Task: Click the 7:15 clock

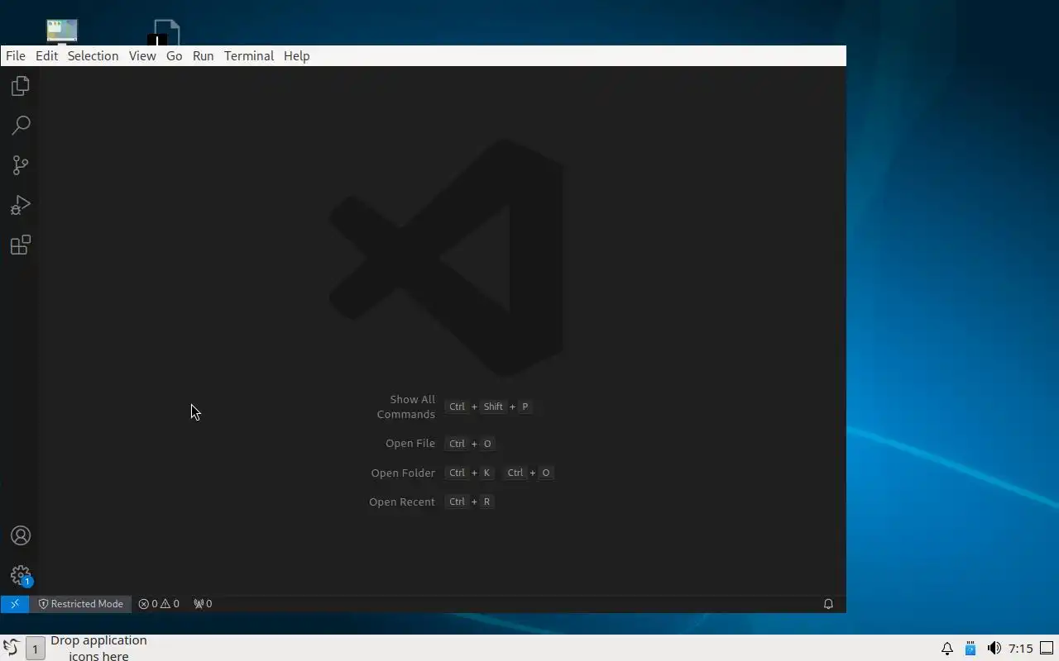Action: [1020, 649]
